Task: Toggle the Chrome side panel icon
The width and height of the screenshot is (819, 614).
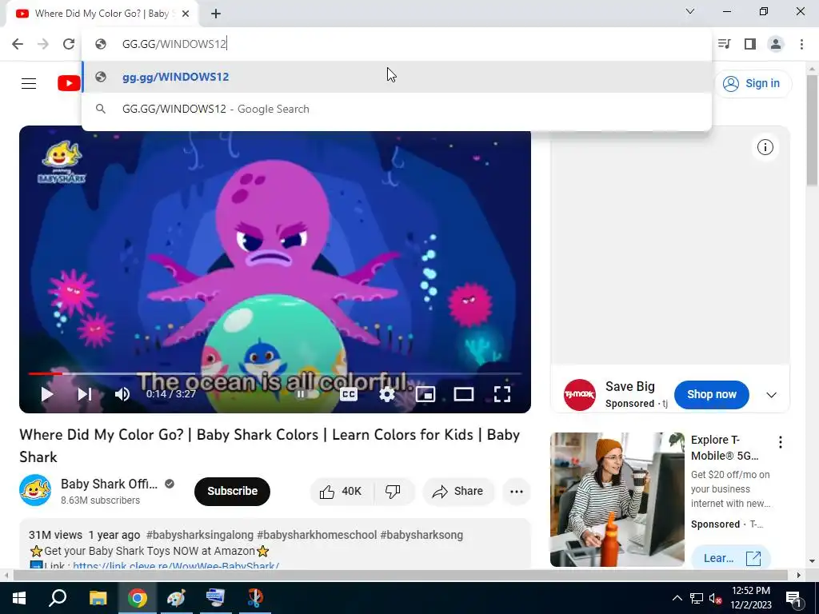Action: [x=750, y=44]
